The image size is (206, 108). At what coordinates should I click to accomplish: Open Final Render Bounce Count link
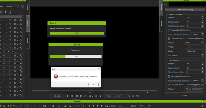pos(173,68)
